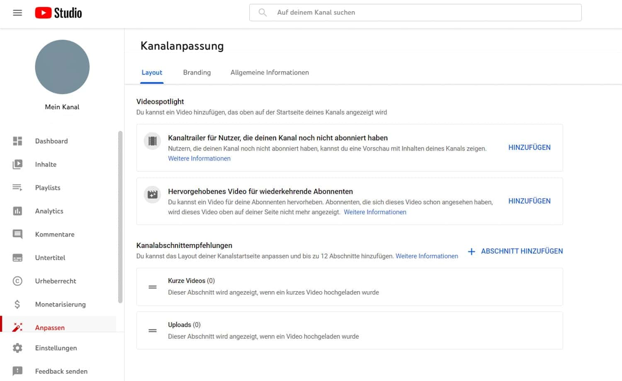Click the Analytics chart icon
The width and height of the screenshot is (622, 381).
[17, 211]
